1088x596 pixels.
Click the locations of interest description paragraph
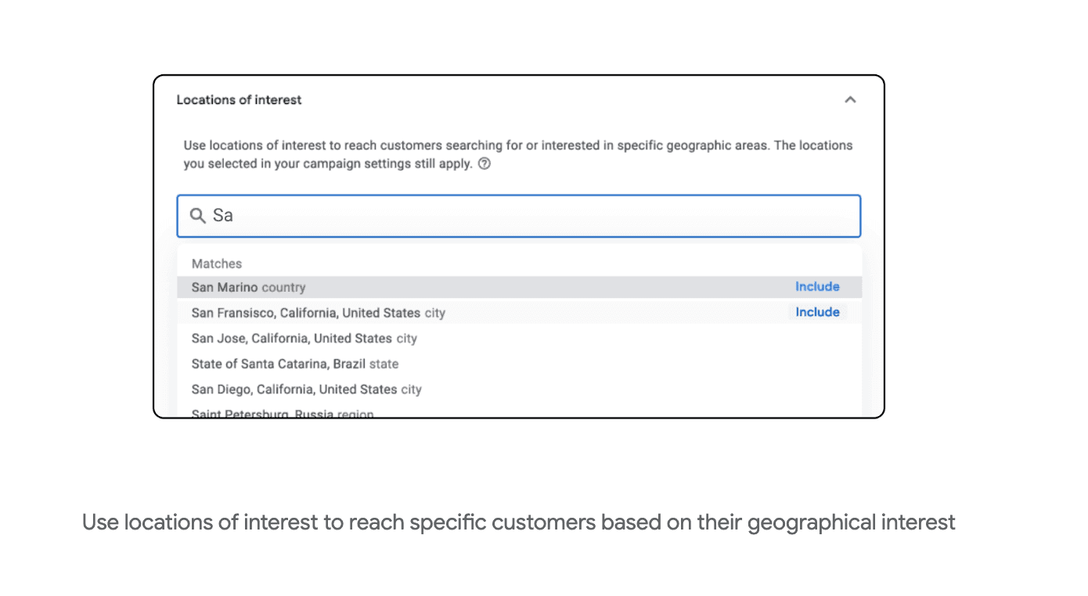517,155
